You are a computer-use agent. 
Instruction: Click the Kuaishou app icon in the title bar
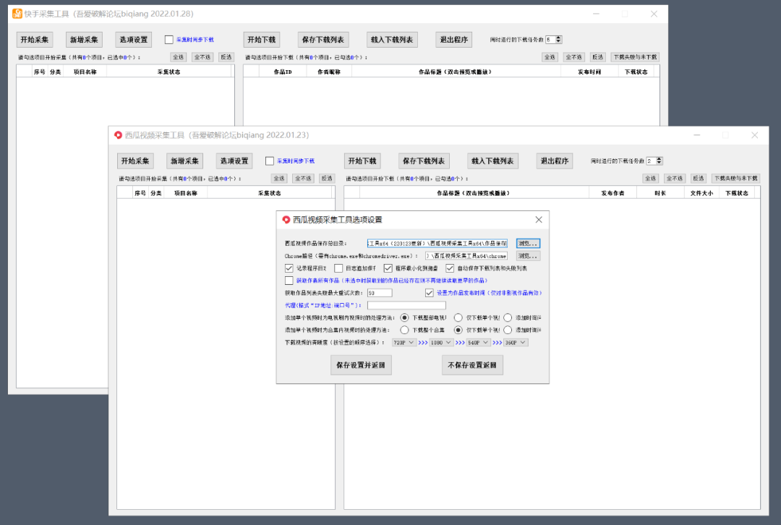[17, 14]
